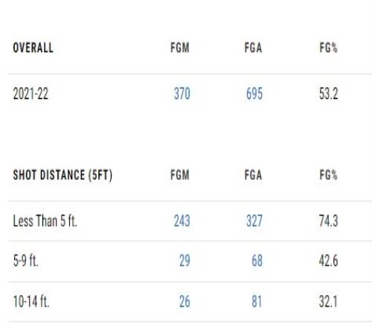Open the 370 FGM link for 2021-22
Screen dimensions: 372x327
coord(182,94)
